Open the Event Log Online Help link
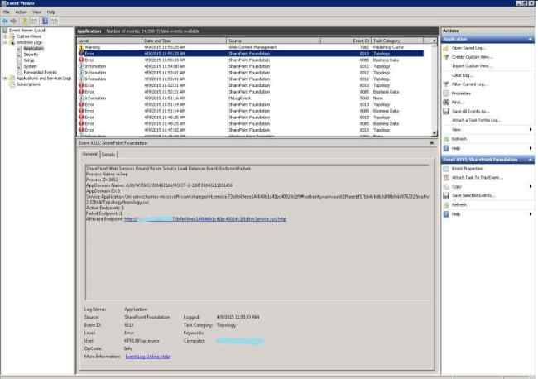This screenshot has width=538, height=379. pos(148,357)
